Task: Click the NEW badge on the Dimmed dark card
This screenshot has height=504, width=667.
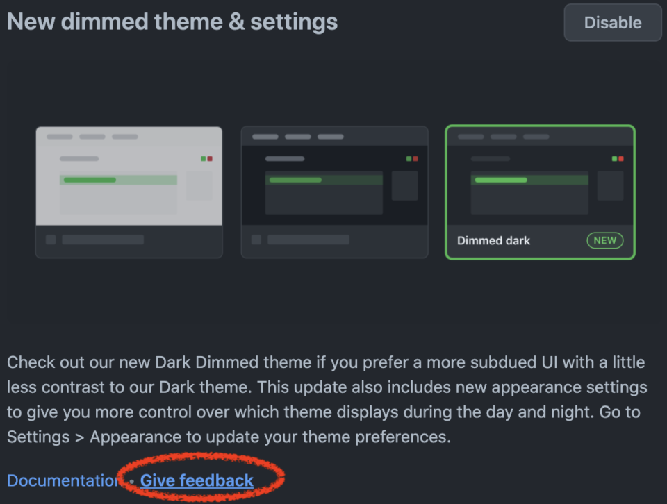Action: (x=604, y=241)
